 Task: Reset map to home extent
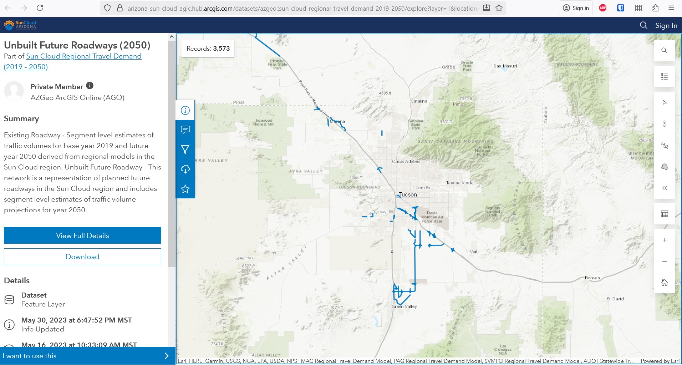pyautogui.click(x=664, y=283)
